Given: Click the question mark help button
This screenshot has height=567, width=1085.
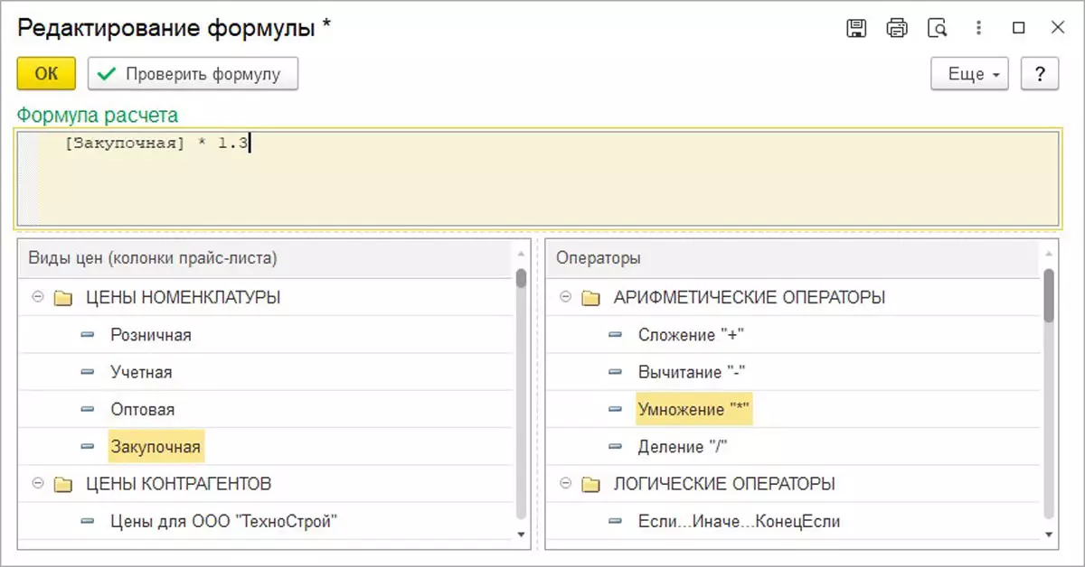Looking at the screenshot, I should [1039, 74].
